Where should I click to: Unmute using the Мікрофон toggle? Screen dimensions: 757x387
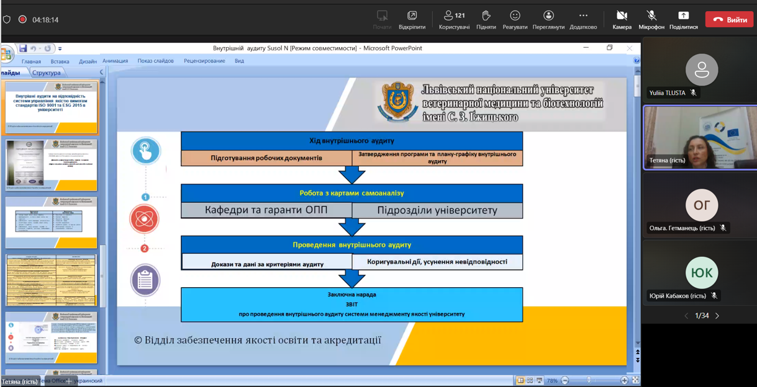coord(651,19)
